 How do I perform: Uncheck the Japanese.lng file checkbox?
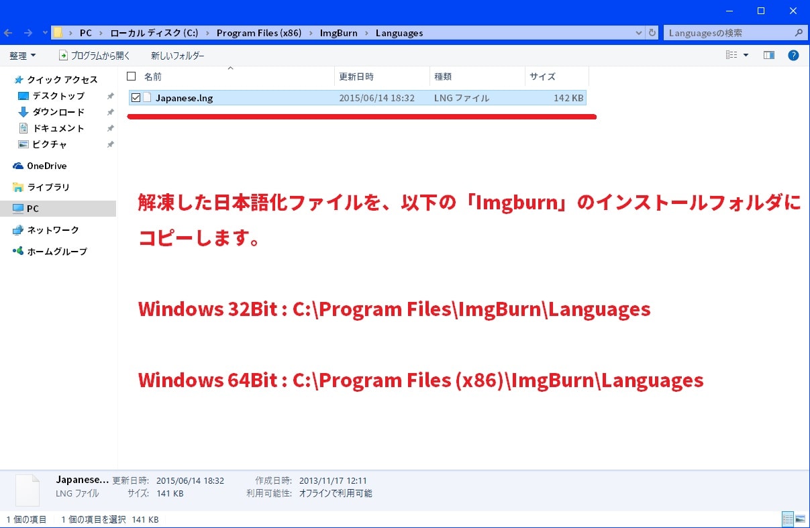pyautogui.click(x=136, y=98)
